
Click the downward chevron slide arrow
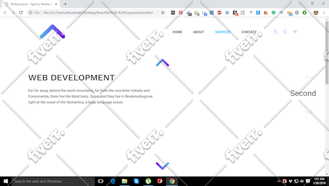pyautogui.click(x=162, y=166)
